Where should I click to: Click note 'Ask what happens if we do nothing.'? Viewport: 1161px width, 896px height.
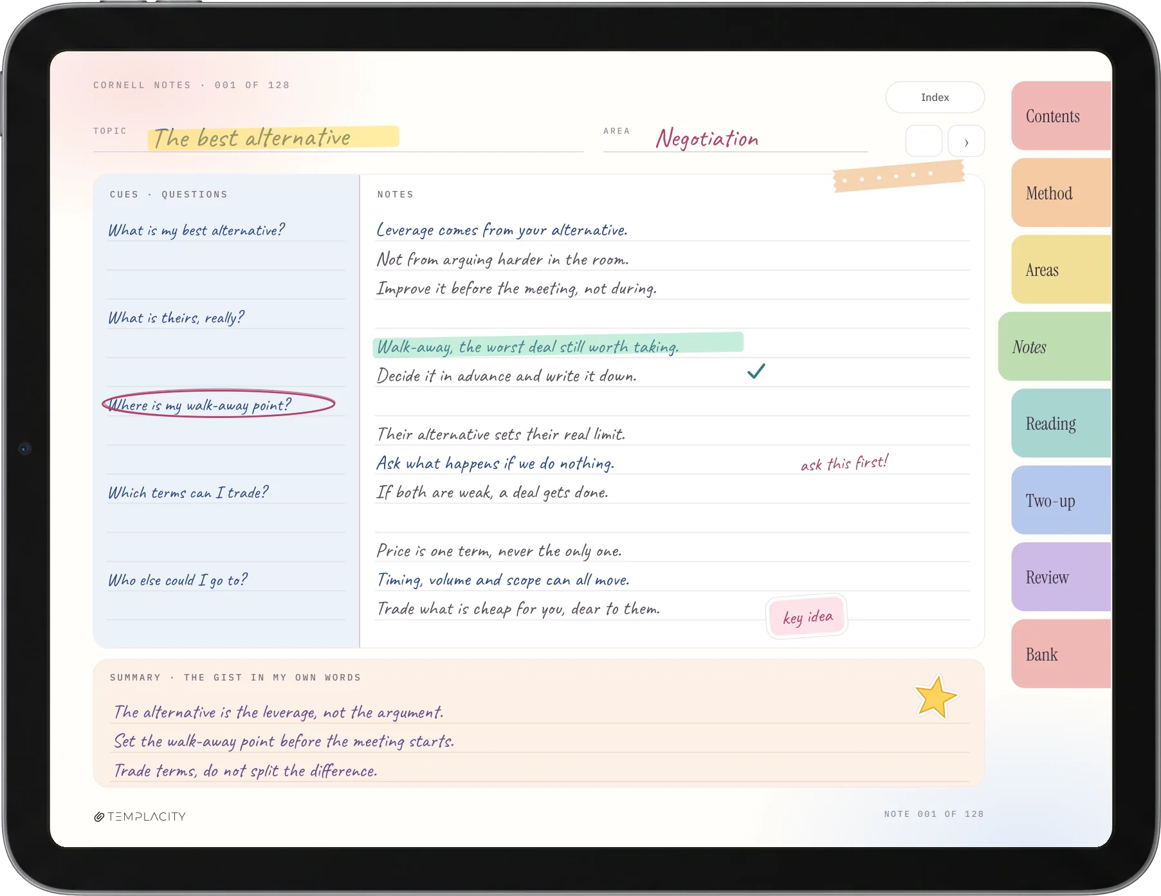point(495,464)
